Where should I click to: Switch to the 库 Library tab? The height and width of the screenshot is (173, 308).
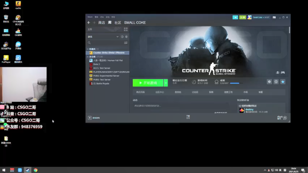[x=110, y=23]
